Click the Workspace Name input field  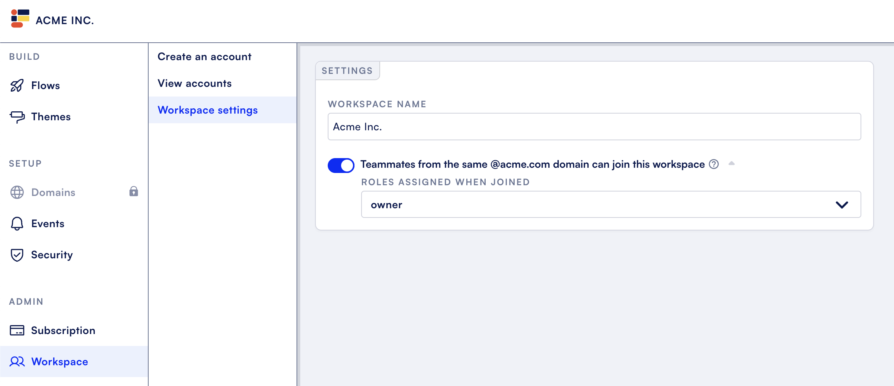[594, 127]
